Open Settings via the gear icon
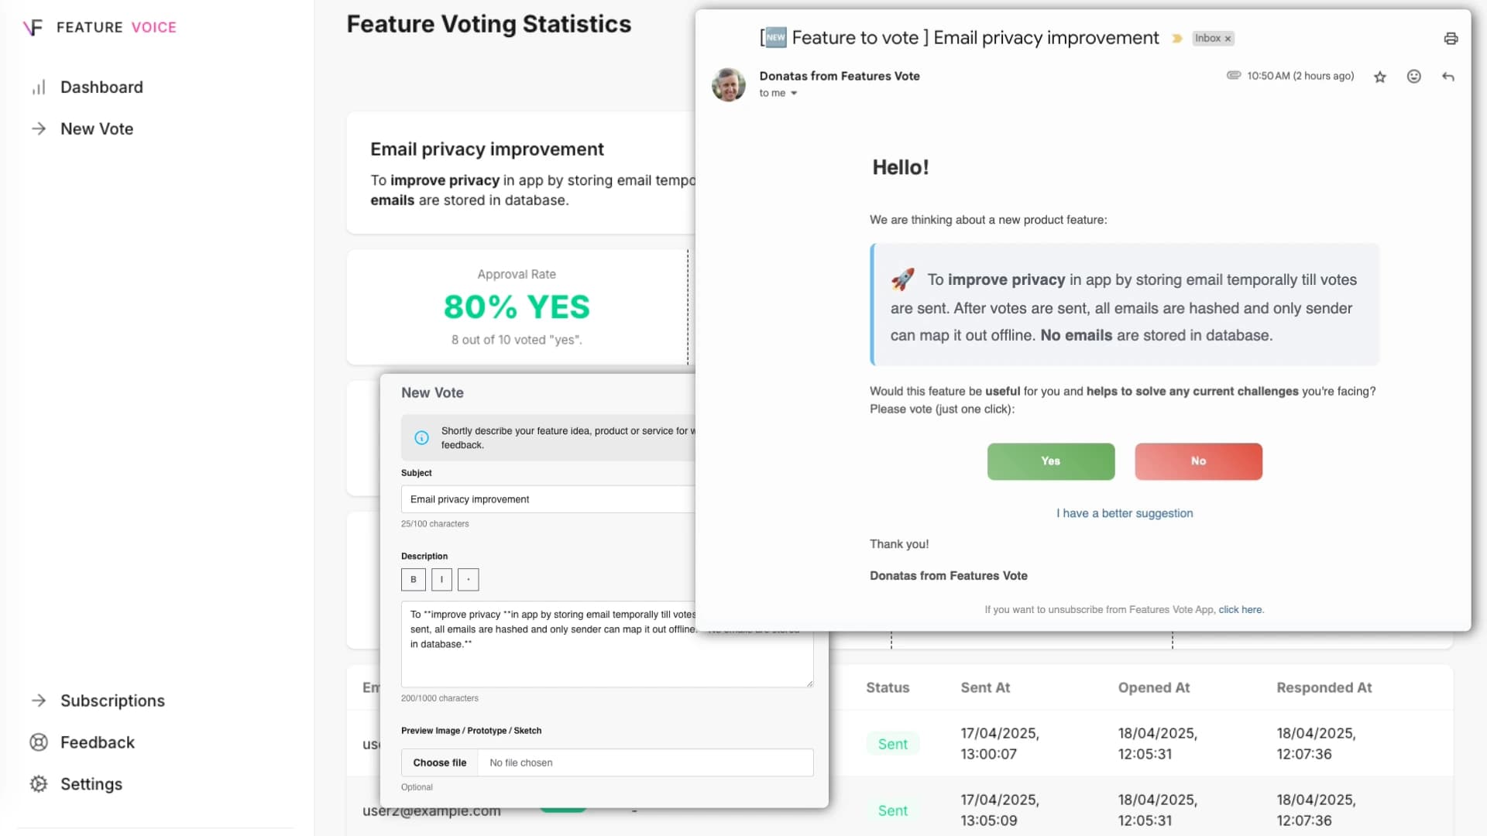Image resolution: width=1487 pixels, height=836 pixels. [x=39, y=783]
